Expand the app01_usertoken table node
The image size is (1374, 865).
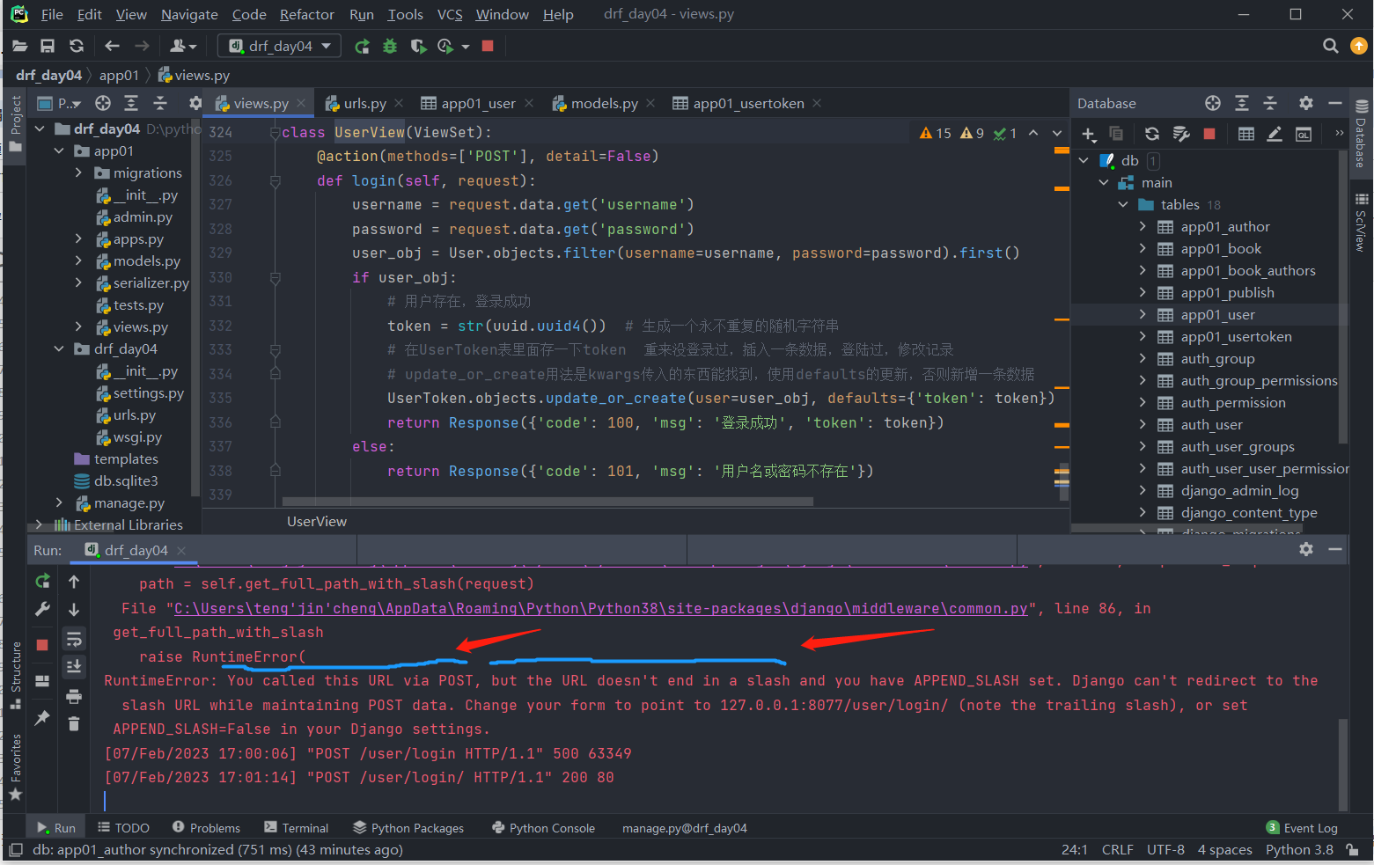pos(1143,337)
